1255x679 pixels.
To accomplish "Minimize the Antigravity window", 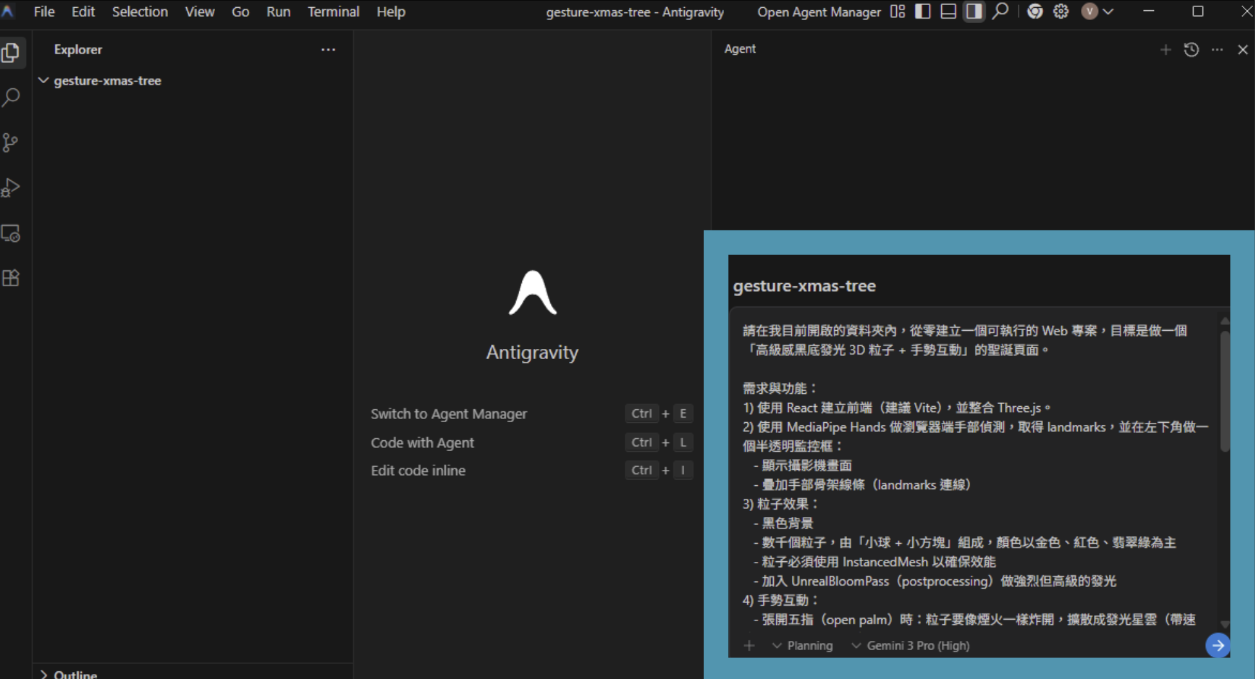I will tap(1148, 12).
